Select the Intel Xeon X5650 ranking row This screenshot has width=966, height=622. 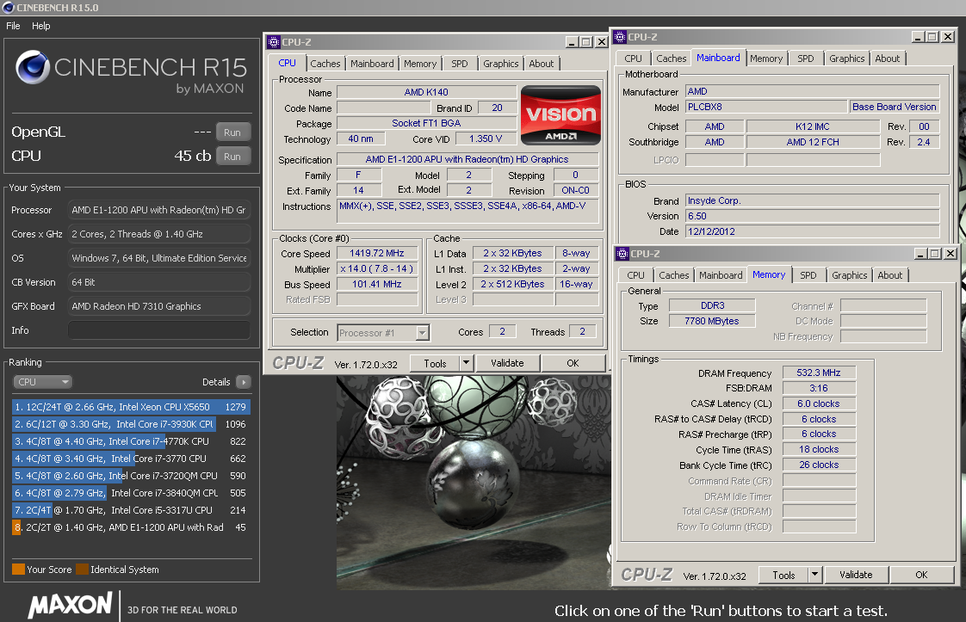coord(131,406)
